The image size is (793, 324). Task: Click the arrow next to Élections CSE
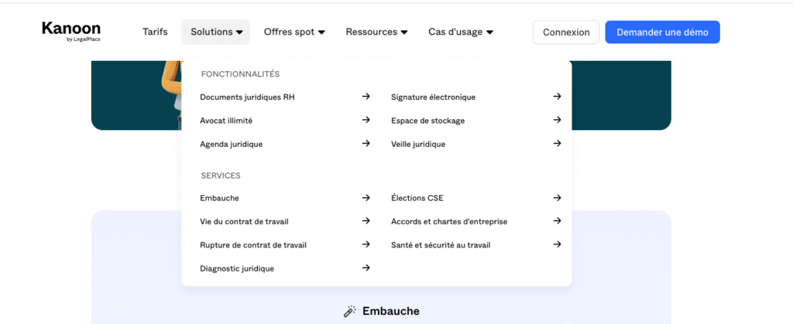pos(557,198)
